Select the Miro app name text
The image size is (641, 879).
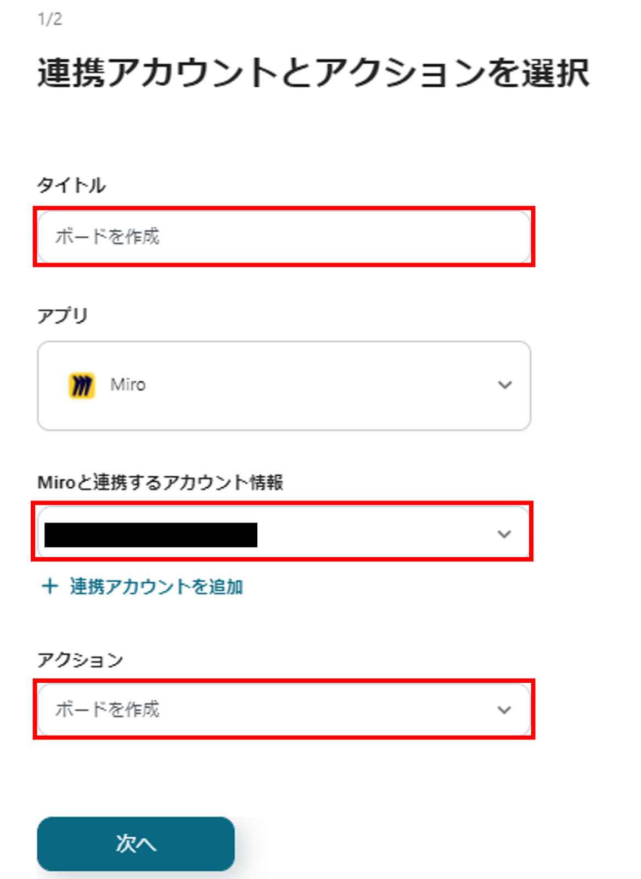click(128, 385)
